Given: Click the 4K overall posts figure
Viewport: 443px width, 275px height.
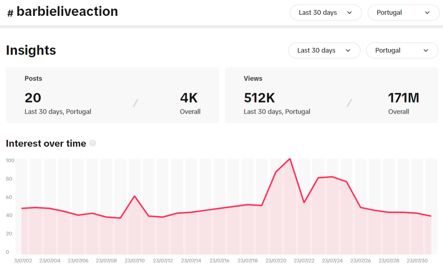Looking at the screenshot, I should [189, 98].
